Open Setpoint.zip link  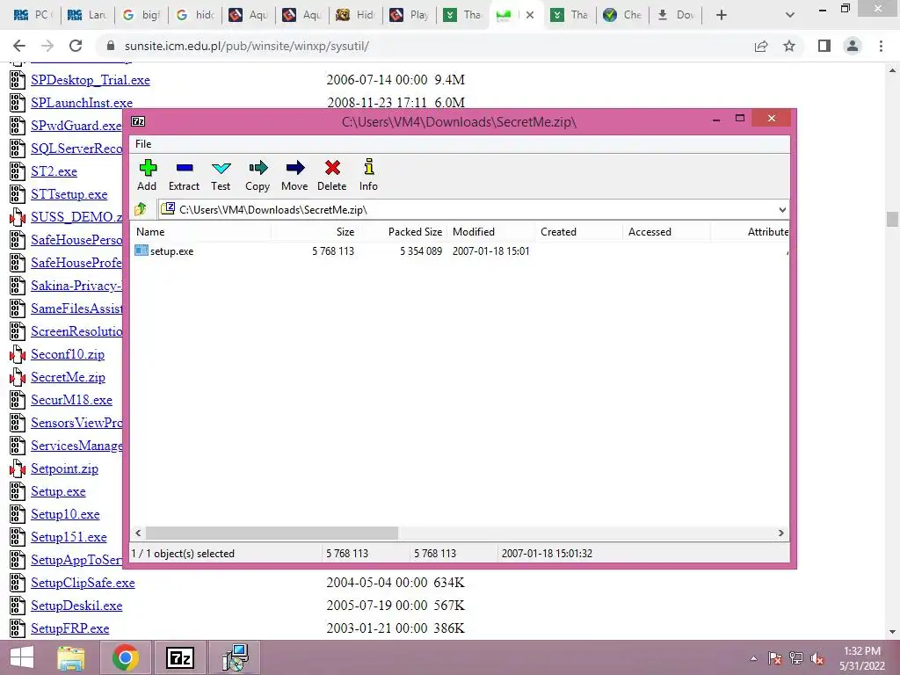[64, 468]
